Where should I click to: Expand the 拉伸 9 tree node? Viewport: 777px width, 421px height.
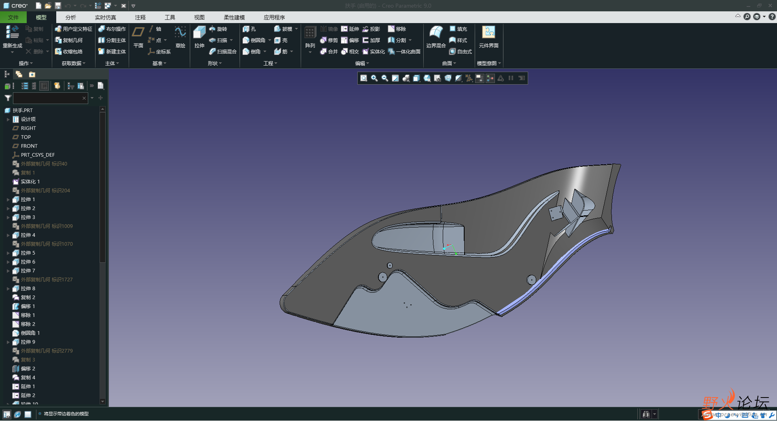pyautogui.click(x=8, y=342)
